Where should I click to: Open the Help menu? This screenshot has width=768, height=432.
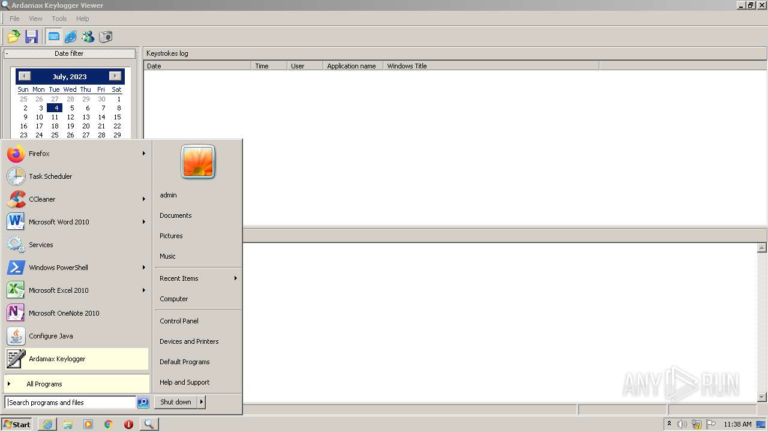point(82,19)
